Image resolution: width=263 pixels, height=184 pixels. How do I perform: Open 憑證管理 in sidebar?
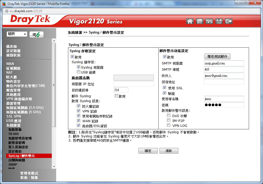(13, 103)
